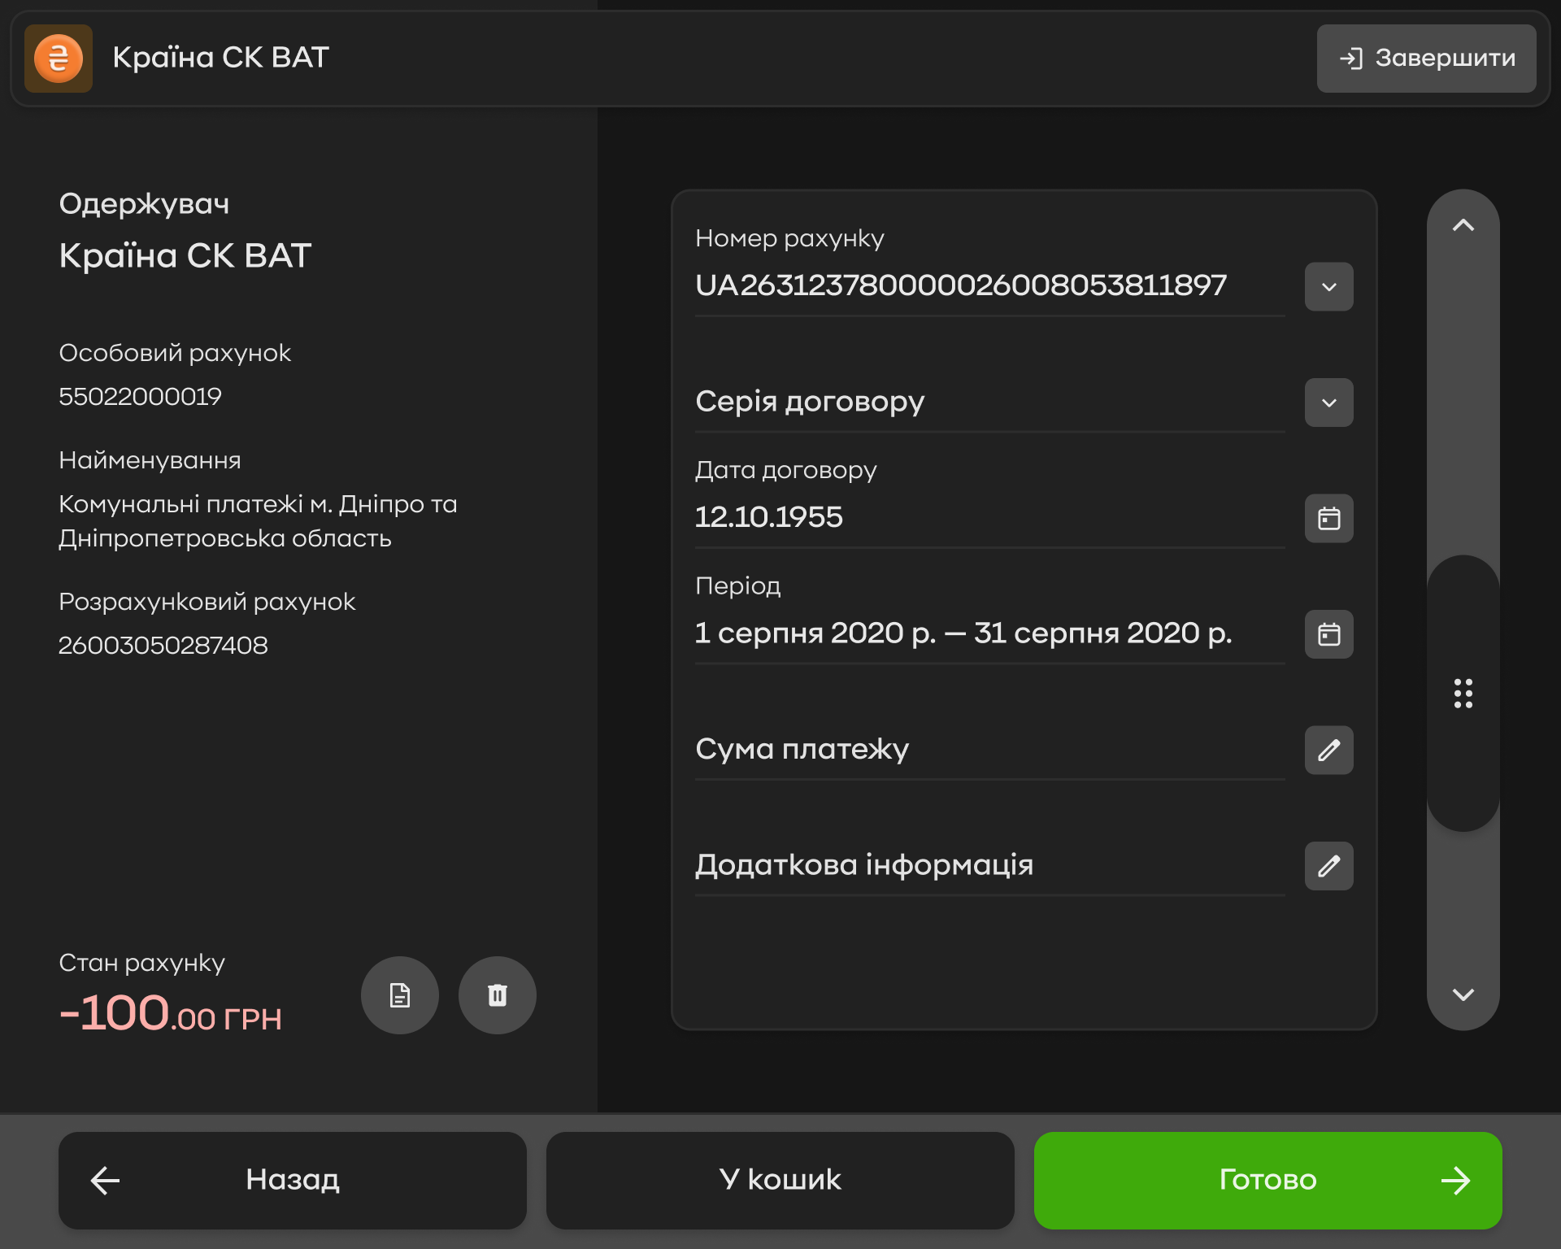
Task: Click the Стан рахунку label
Action: click(141, 963)
